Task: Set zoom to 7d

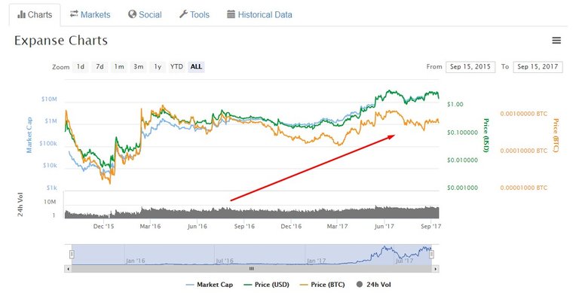Action: pos(100,67)
